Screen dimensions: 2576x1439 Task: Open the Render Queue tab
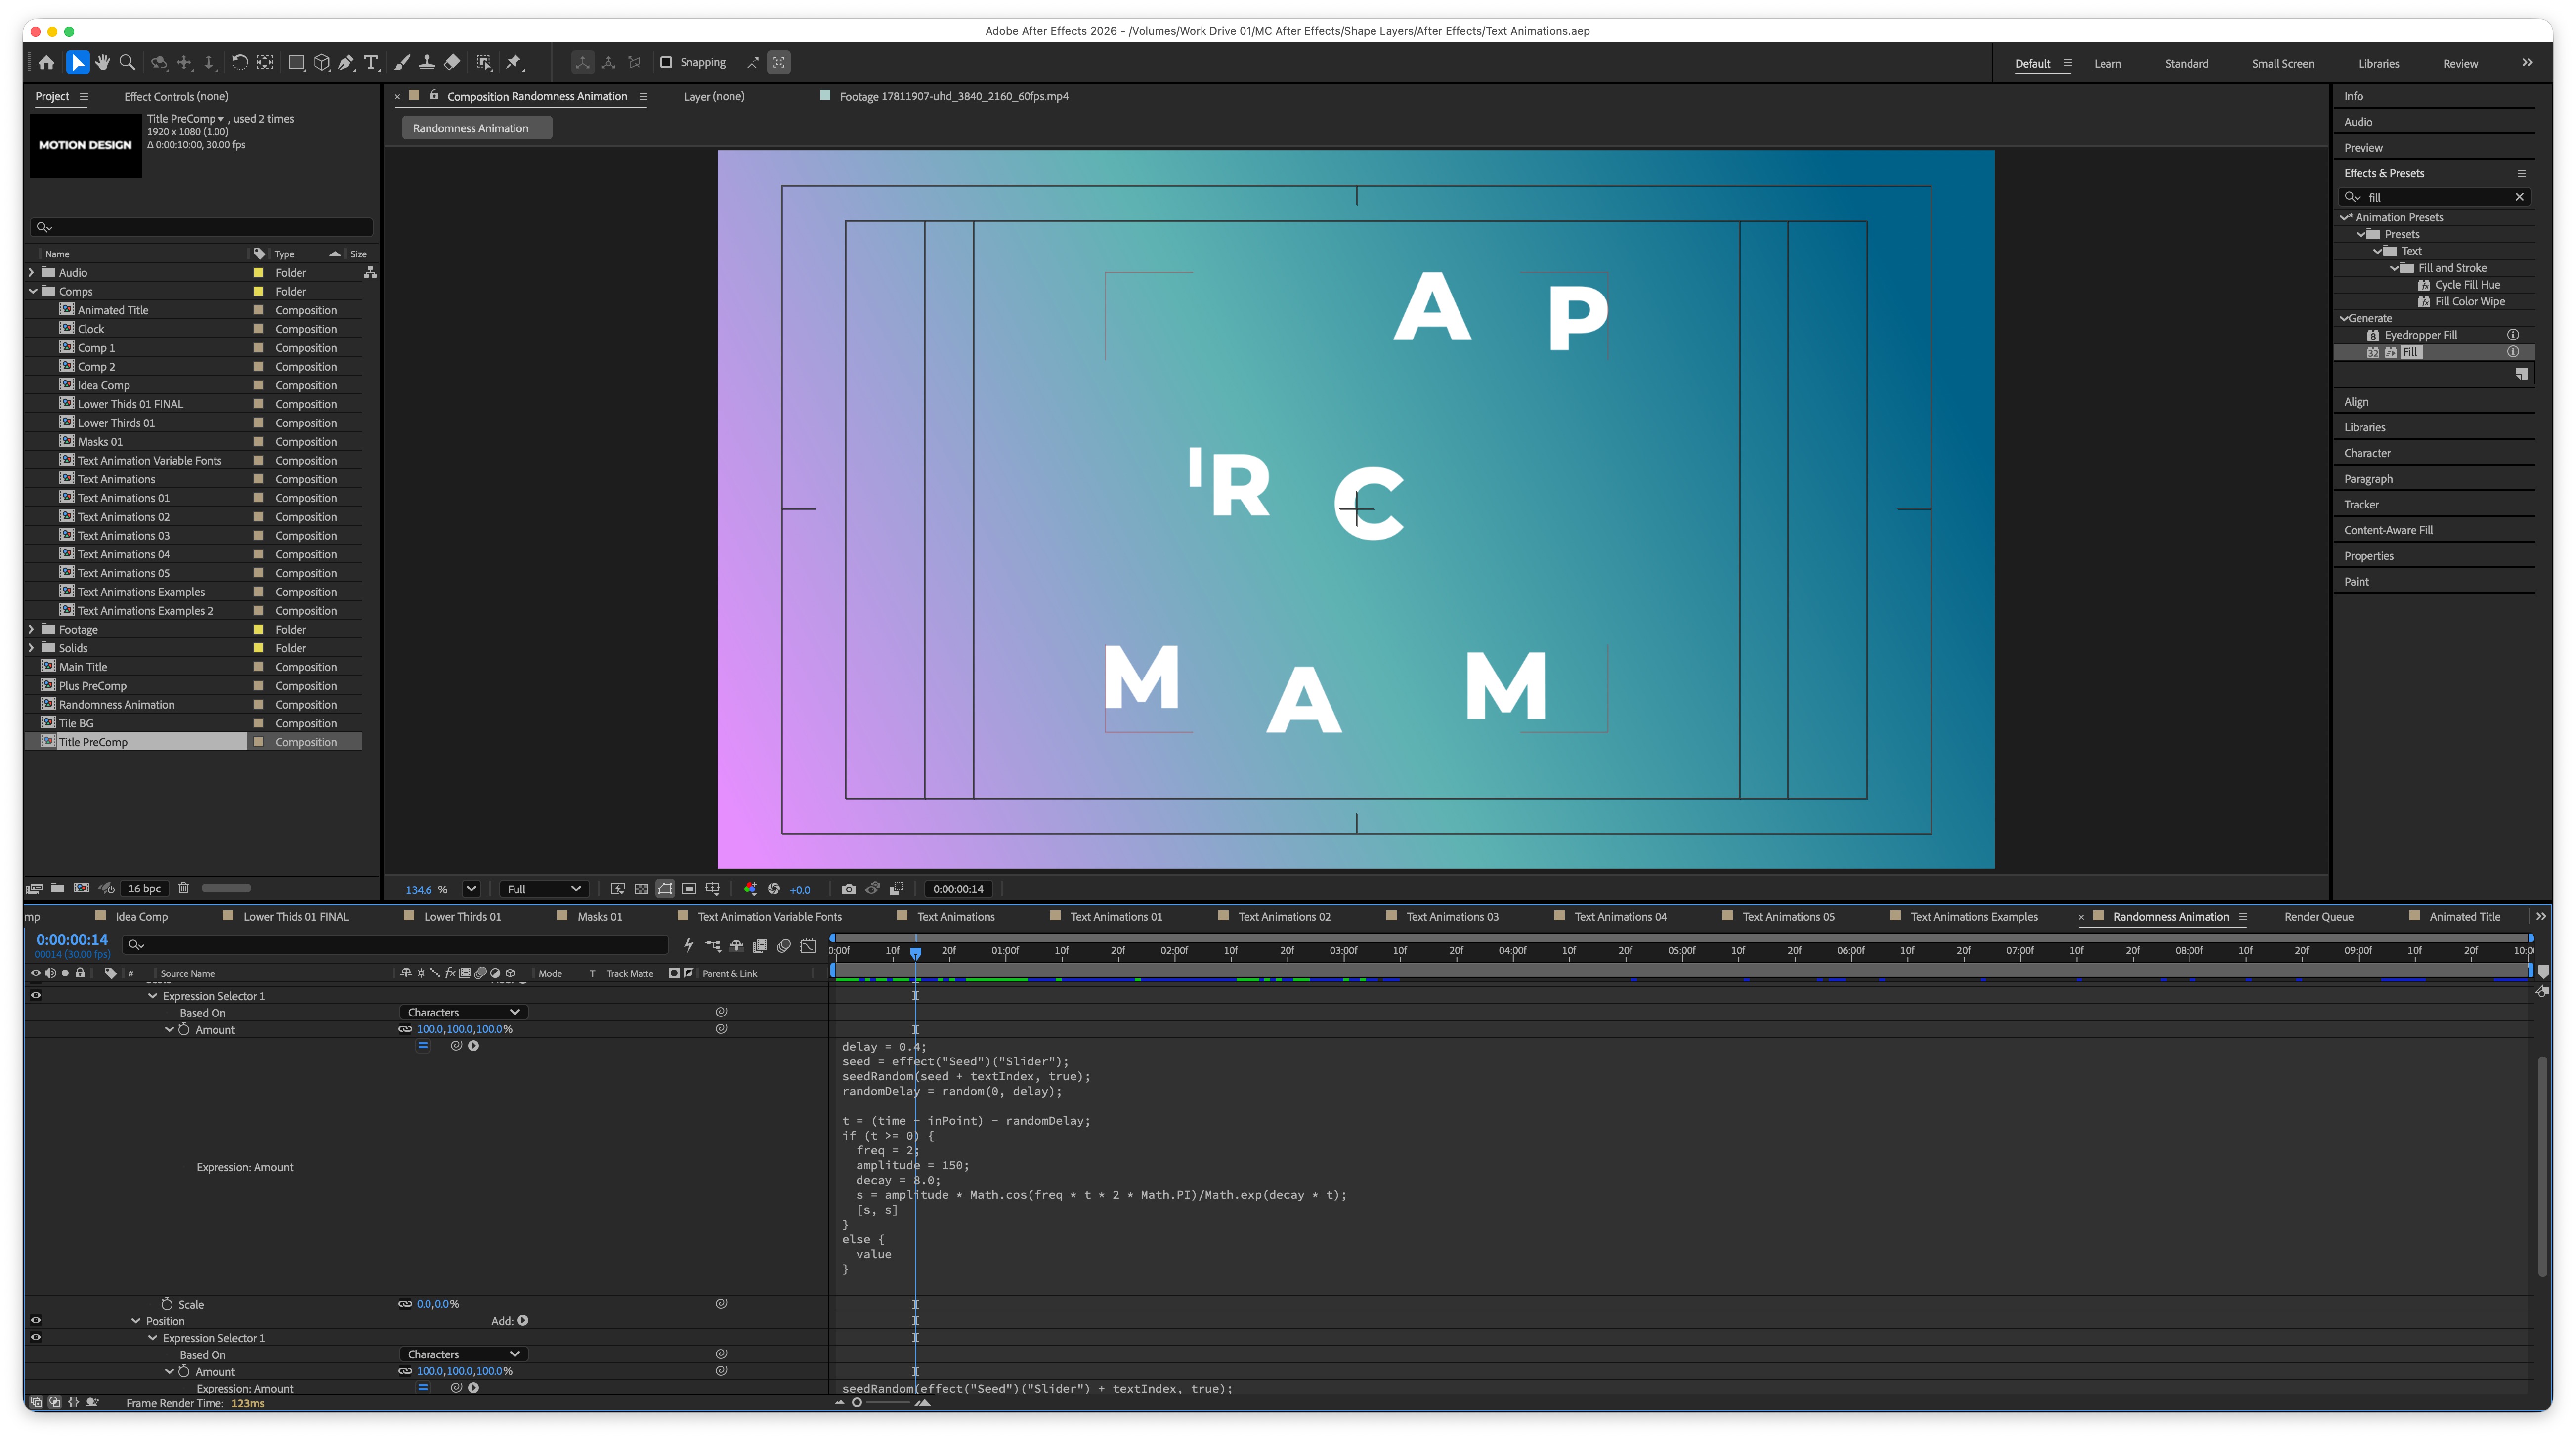2318,916
